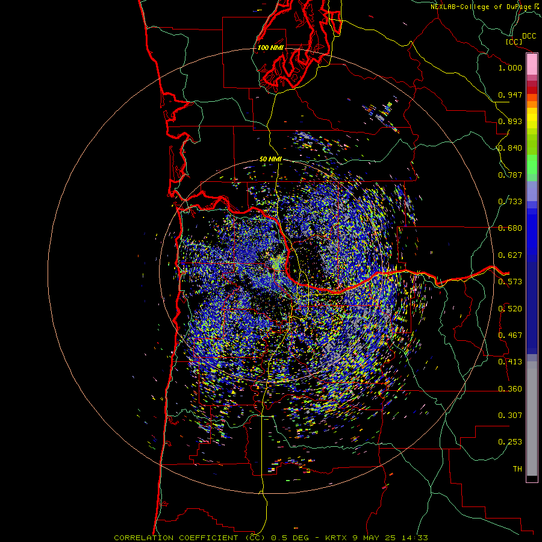542x542 pixels.
Task: Click the 0.307 legend value
Action: (510, 416)
